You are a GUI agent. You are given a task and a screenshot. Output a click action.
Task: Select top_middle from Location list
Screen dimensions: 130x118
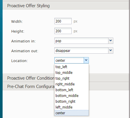(72, 73)
